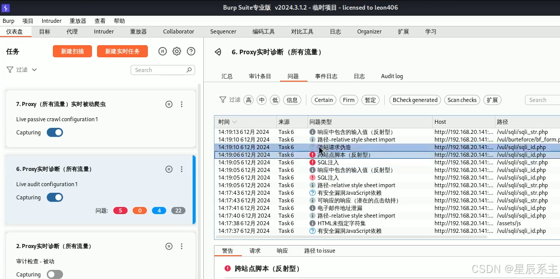Toggle BCheck generated filter

(415, 100)
